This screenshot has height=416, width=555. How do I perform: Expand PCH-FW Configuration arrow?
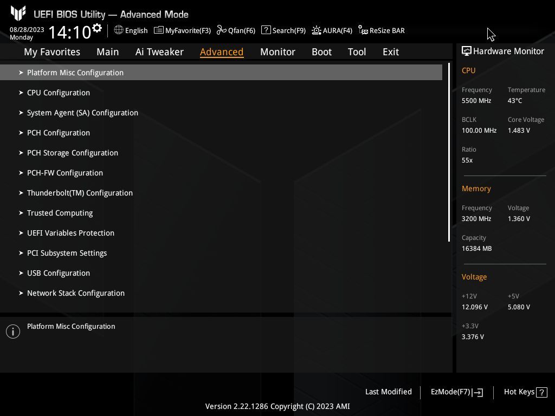[x=21, y=173]
